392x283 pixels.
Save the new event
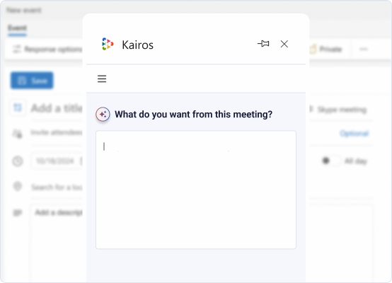tap(32, 81)
